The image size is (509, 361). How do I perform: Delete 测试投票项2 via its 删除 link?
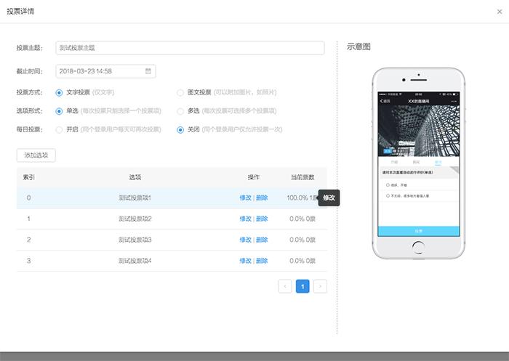coord(262,219)
